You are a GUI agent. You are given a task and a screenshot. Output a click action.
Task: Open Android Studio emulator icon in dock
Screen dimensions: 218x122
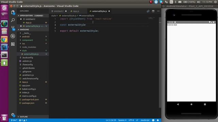pos(4,63)
